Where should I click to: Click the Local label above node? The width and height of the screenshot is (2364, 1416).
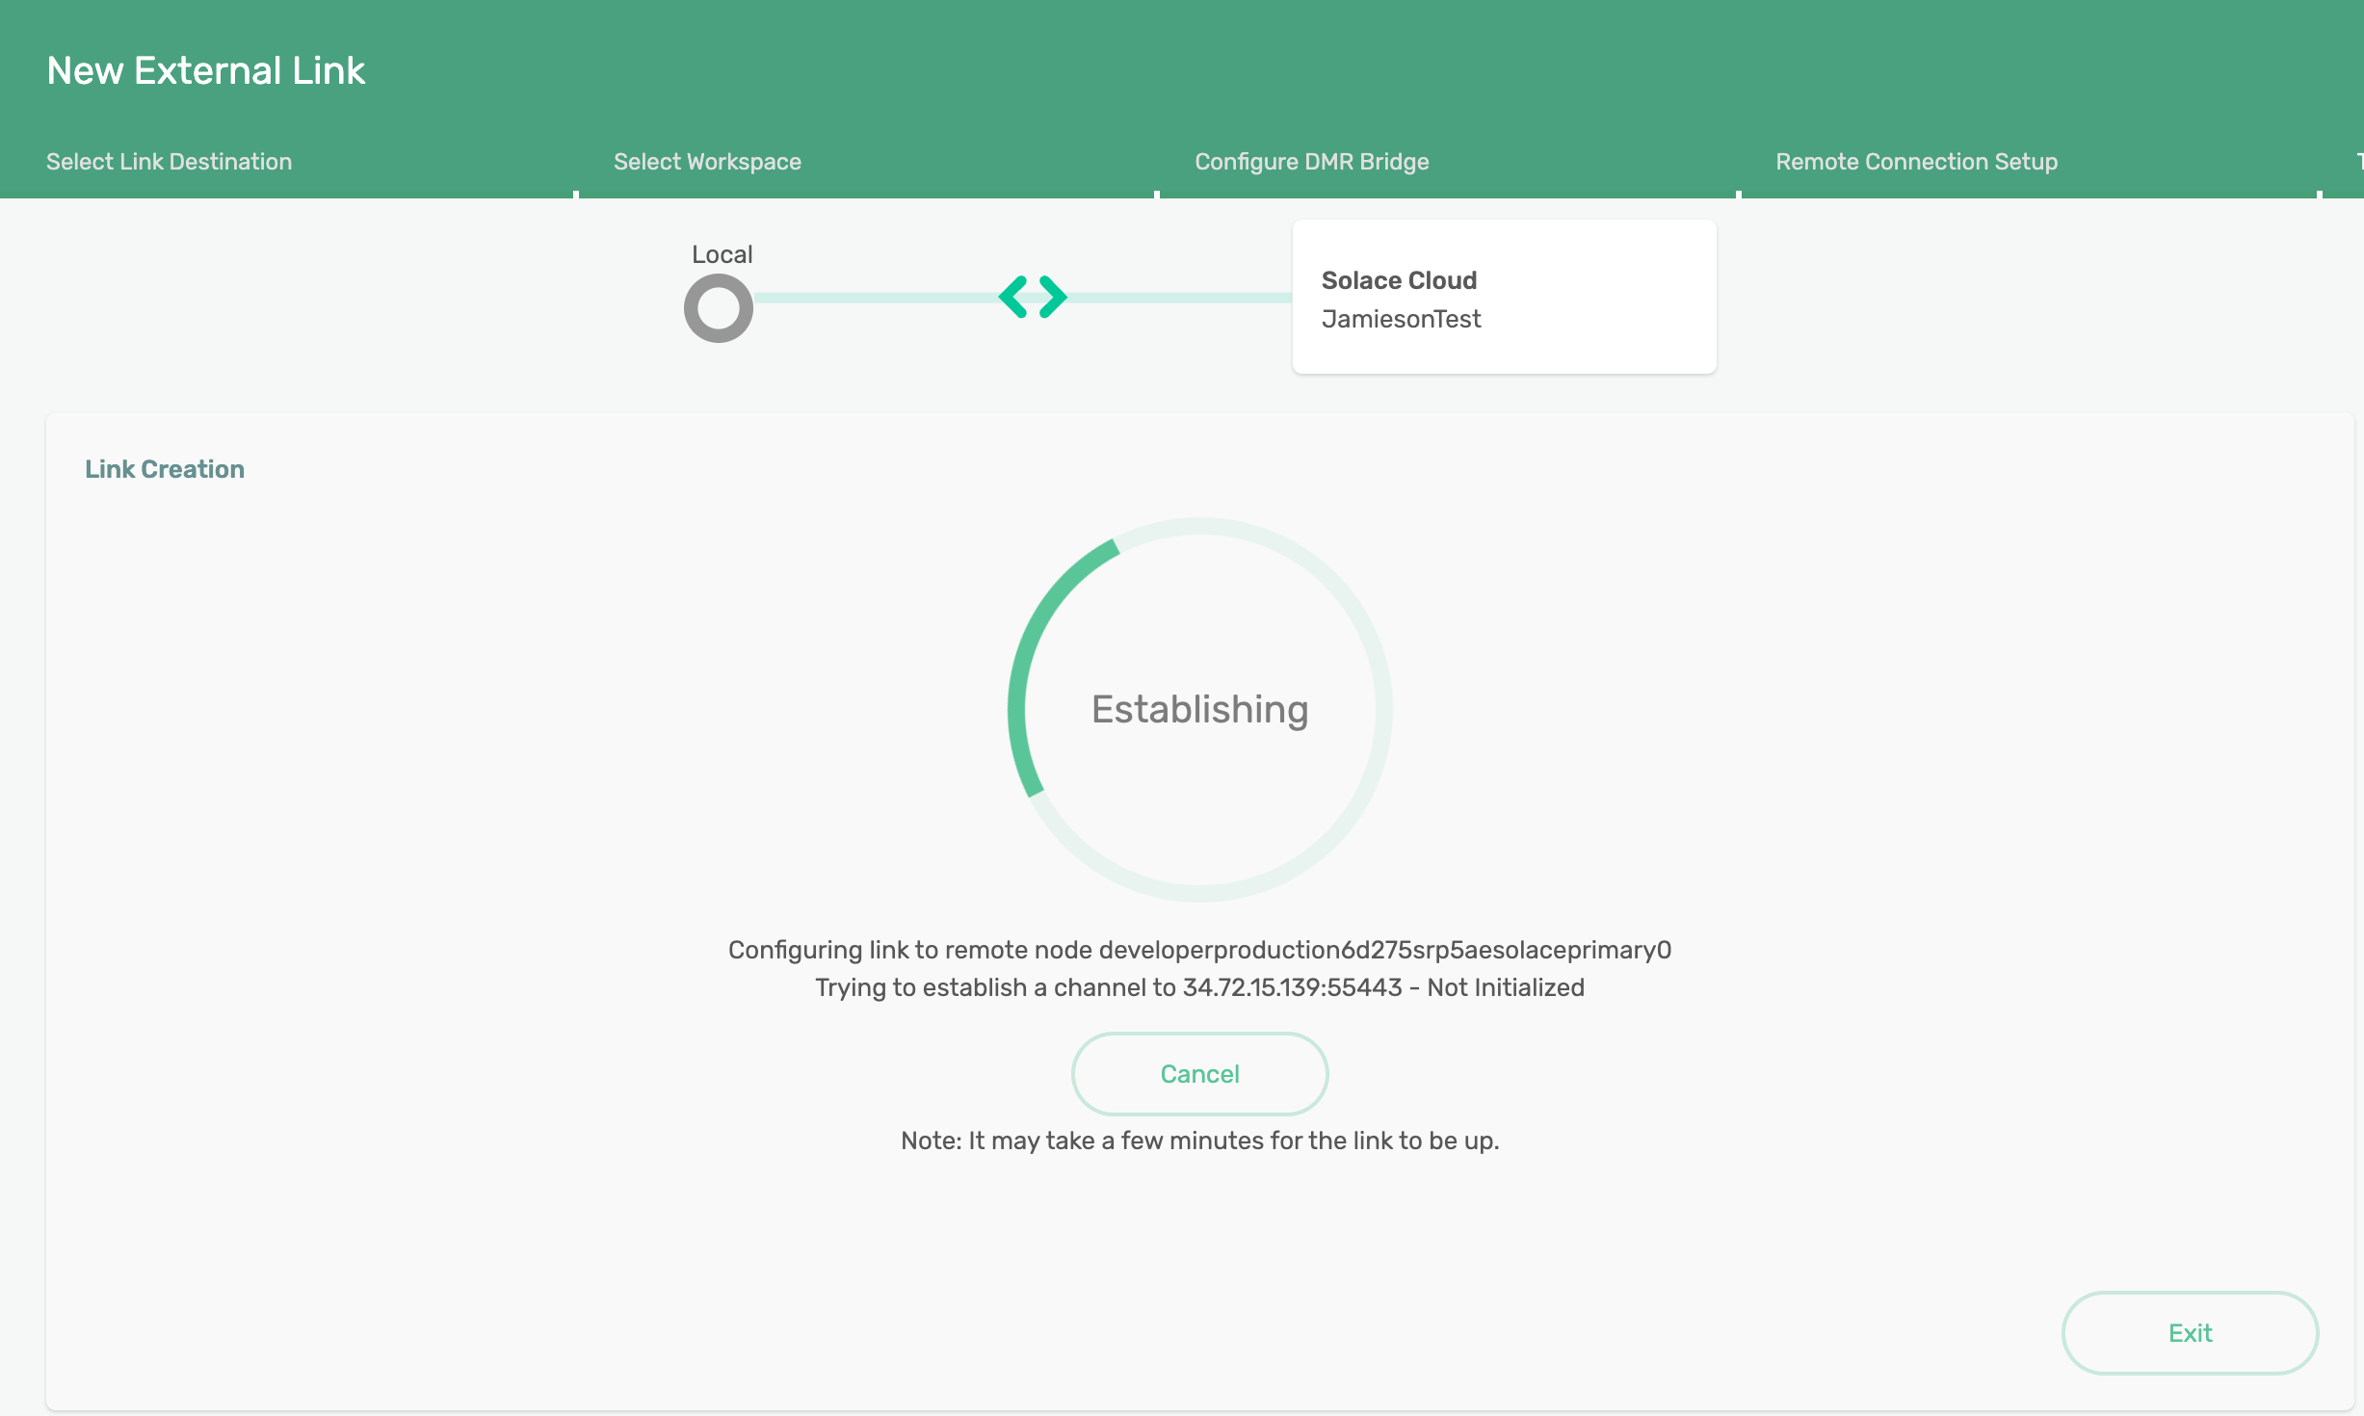[722, 254]
